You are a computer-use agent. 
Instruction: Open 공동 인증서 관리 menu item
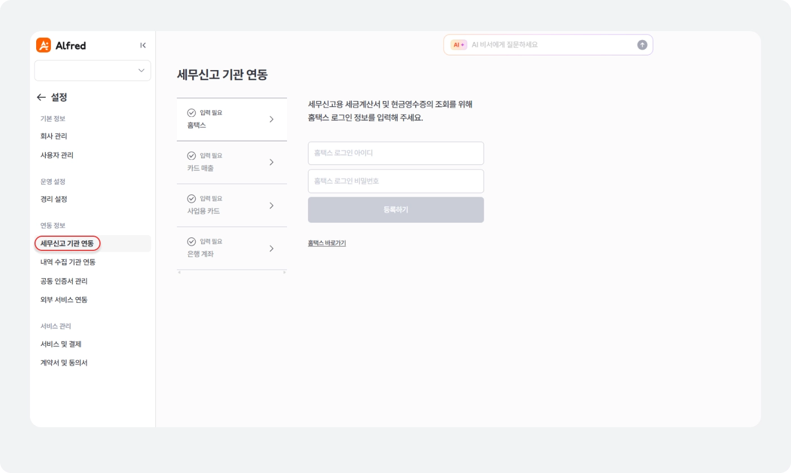pos(64,281)
